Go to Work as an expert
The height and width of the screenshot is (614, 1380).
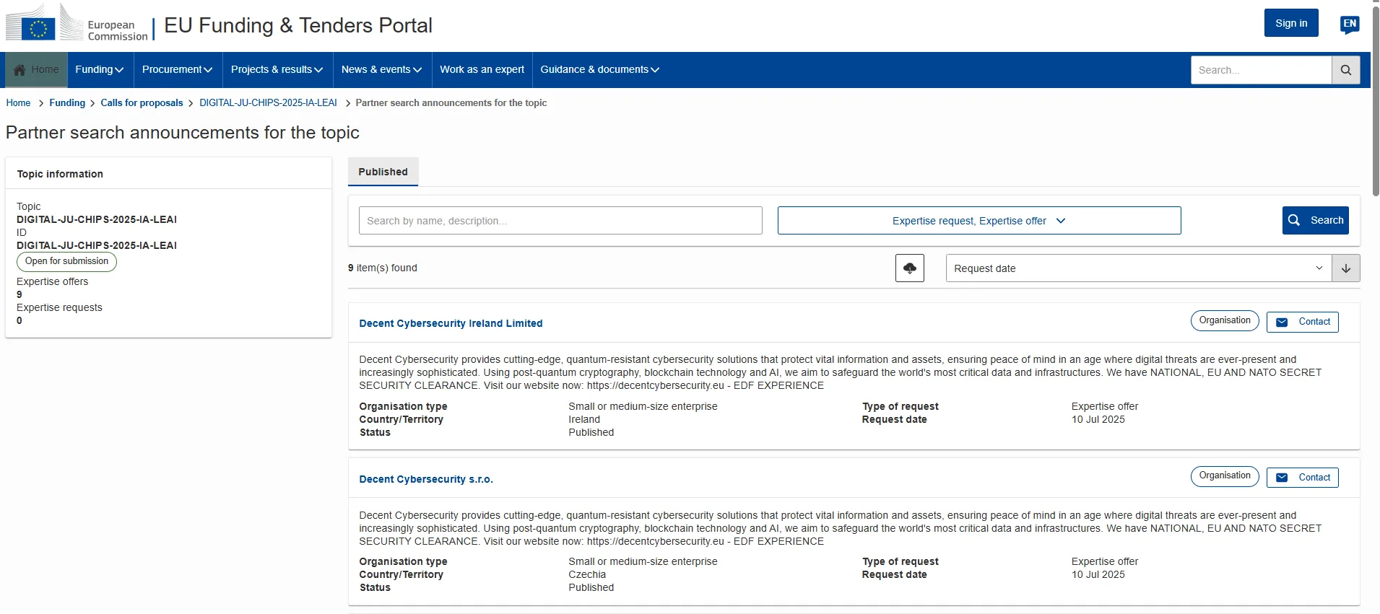click(x=482, y=70)
